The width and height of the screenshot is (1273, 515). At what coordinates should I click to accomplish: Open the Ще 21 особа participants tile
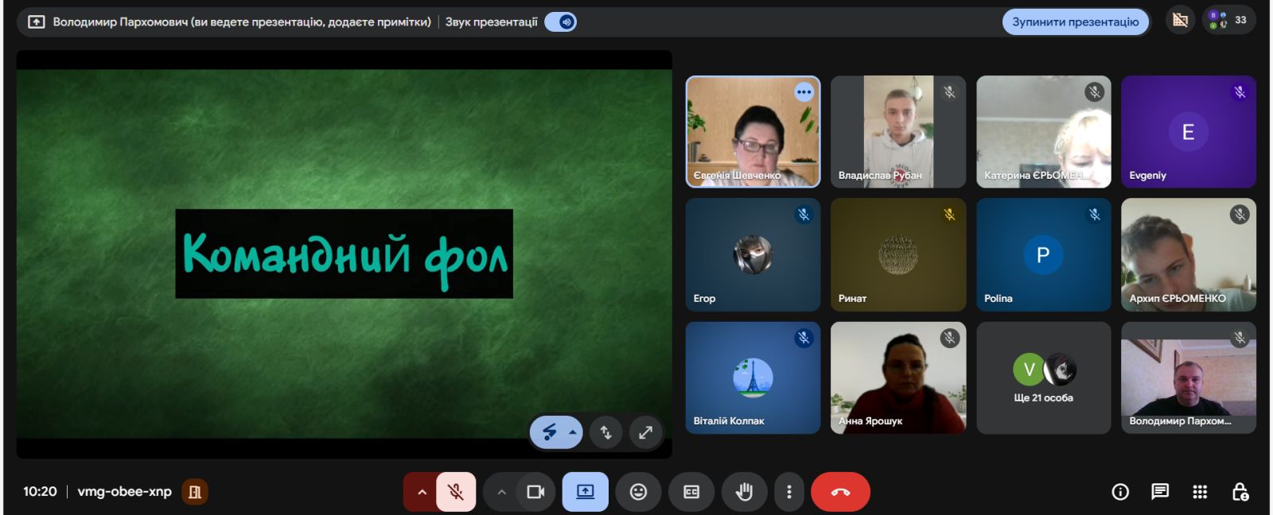point(1043,378)
